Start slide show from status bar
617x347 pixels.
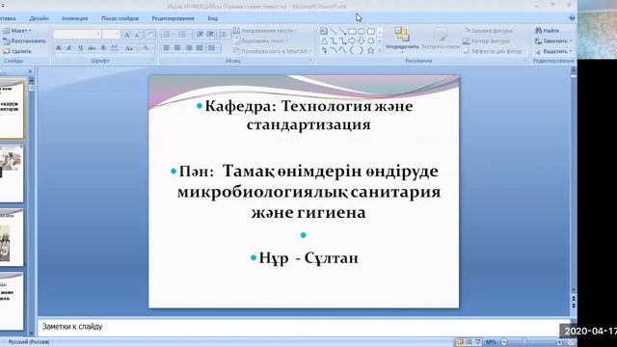pos(478,342)
